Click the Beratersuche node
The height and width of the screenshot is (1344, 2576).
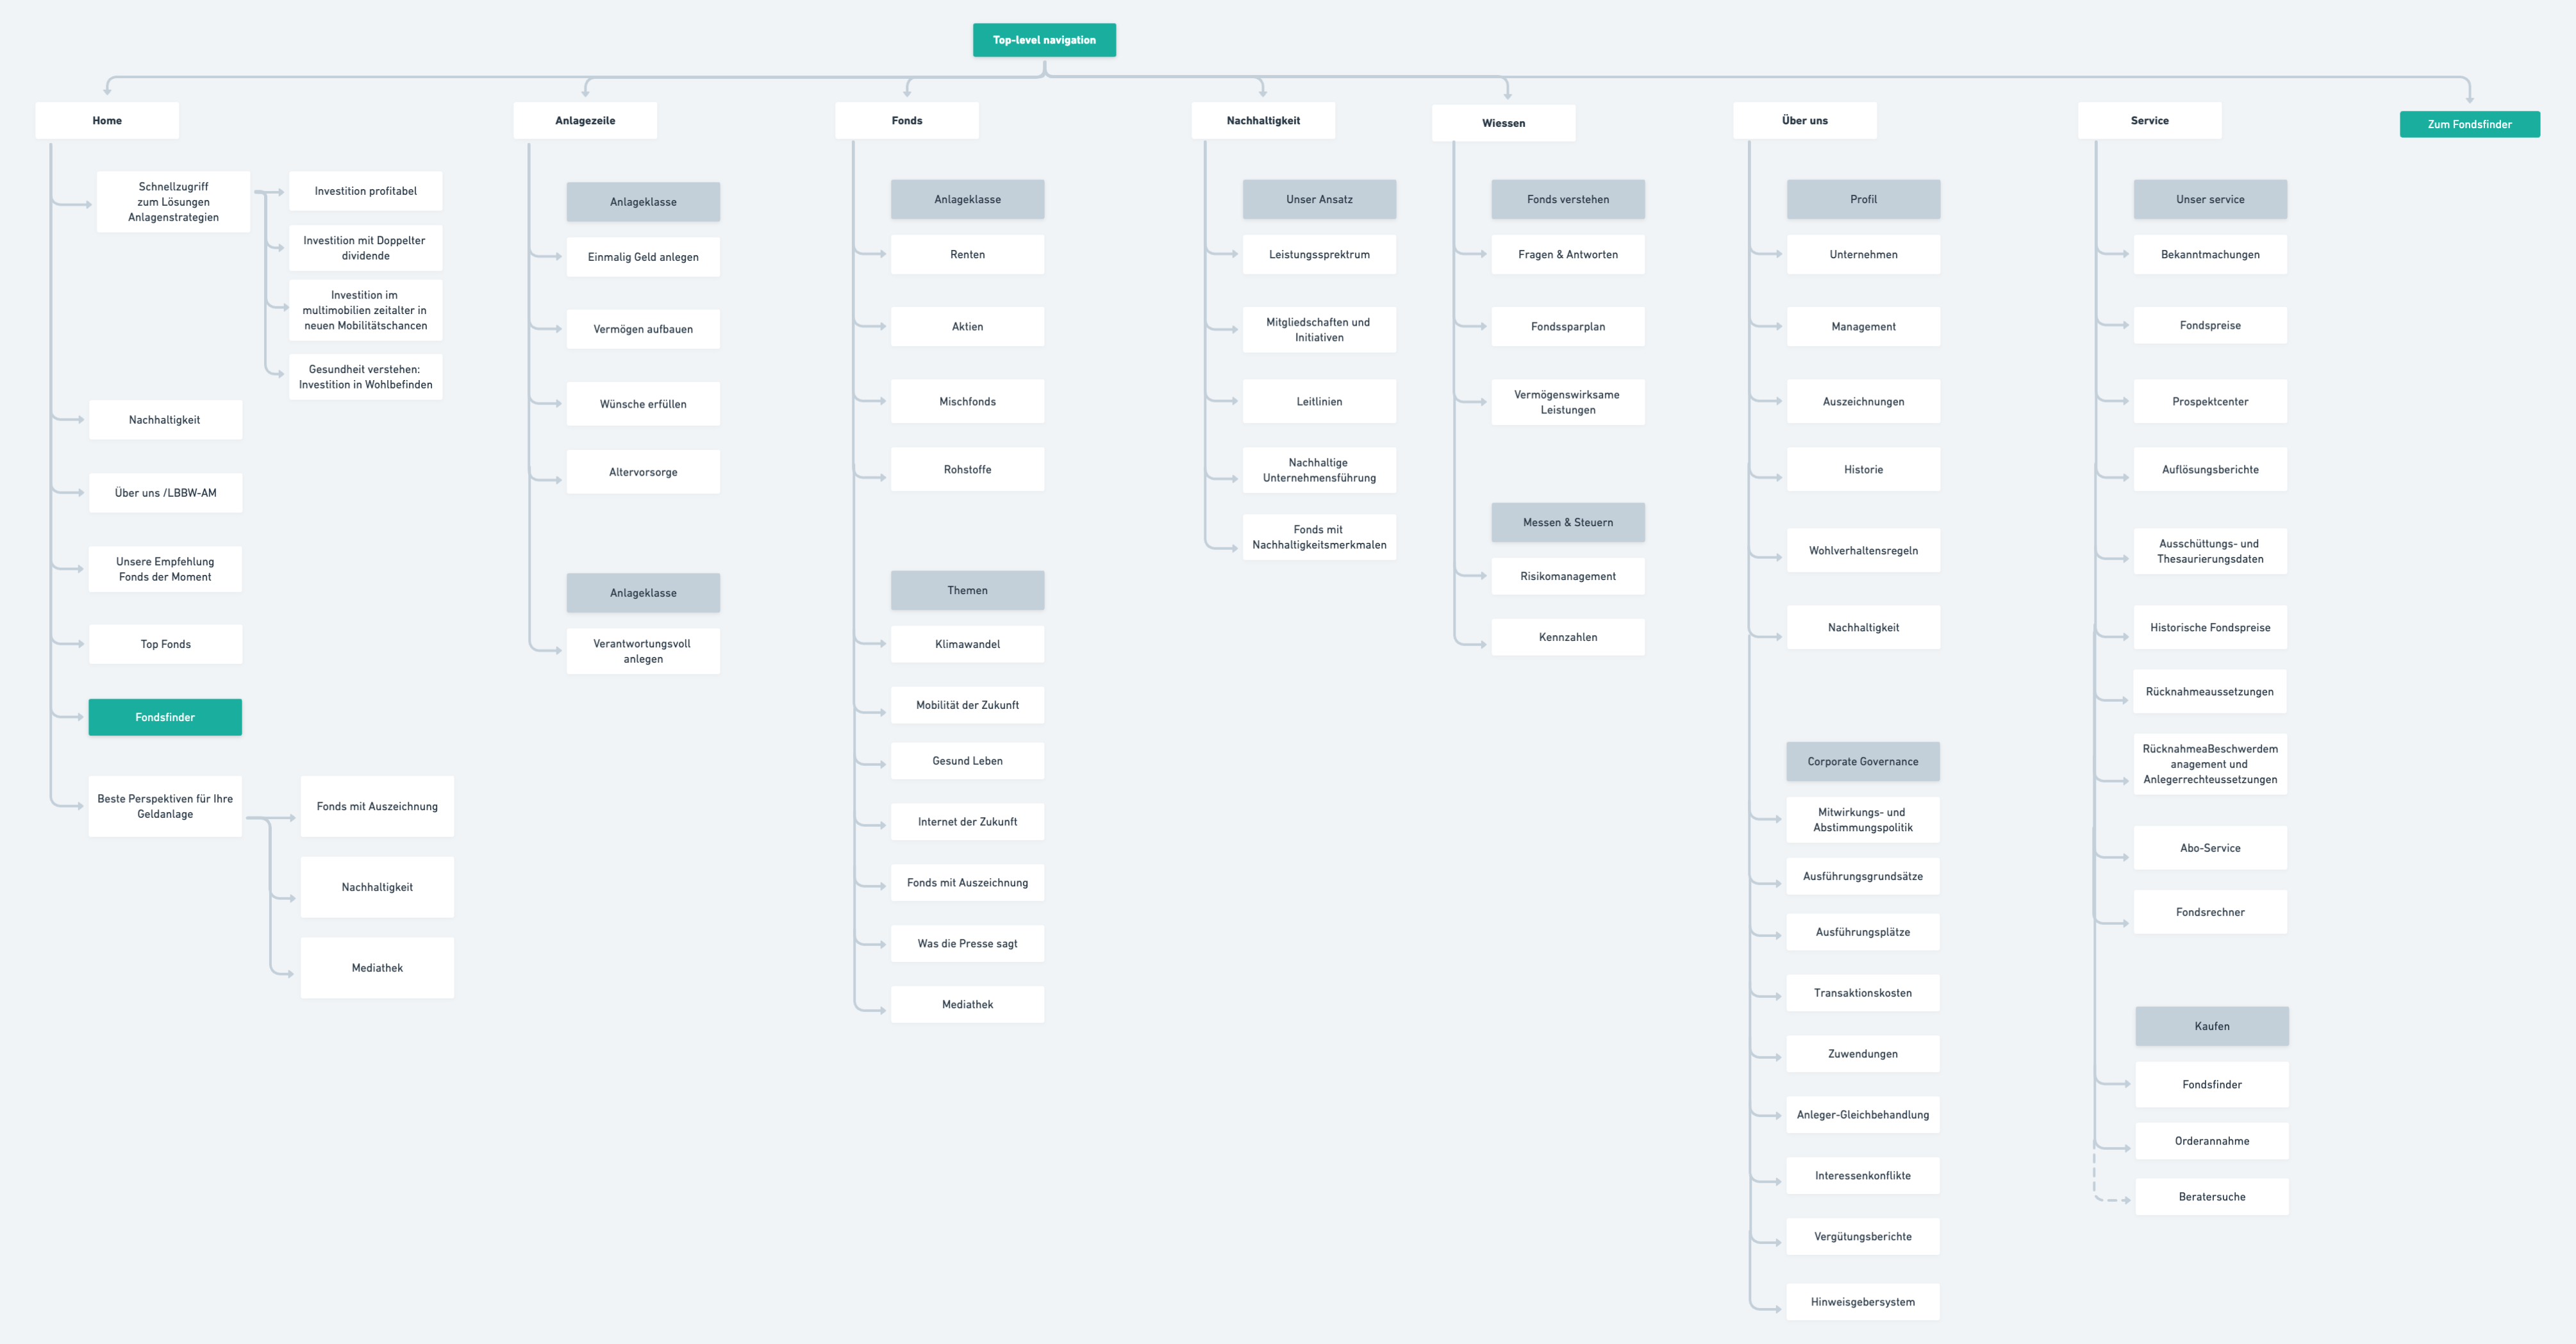point(2211,1196)
